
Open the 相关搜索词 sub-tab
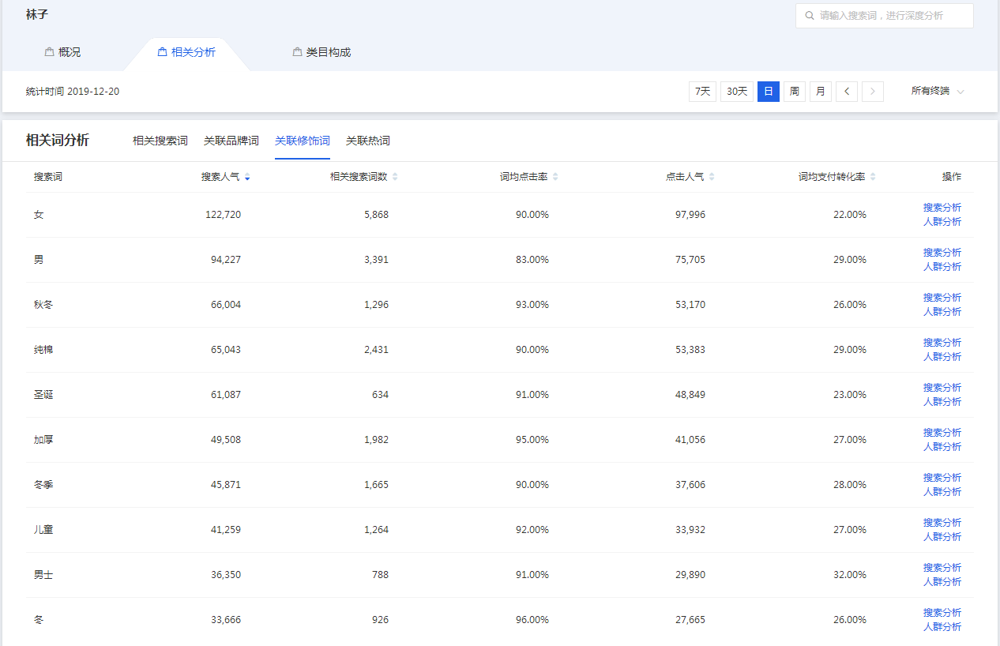[x=160, y=141]
